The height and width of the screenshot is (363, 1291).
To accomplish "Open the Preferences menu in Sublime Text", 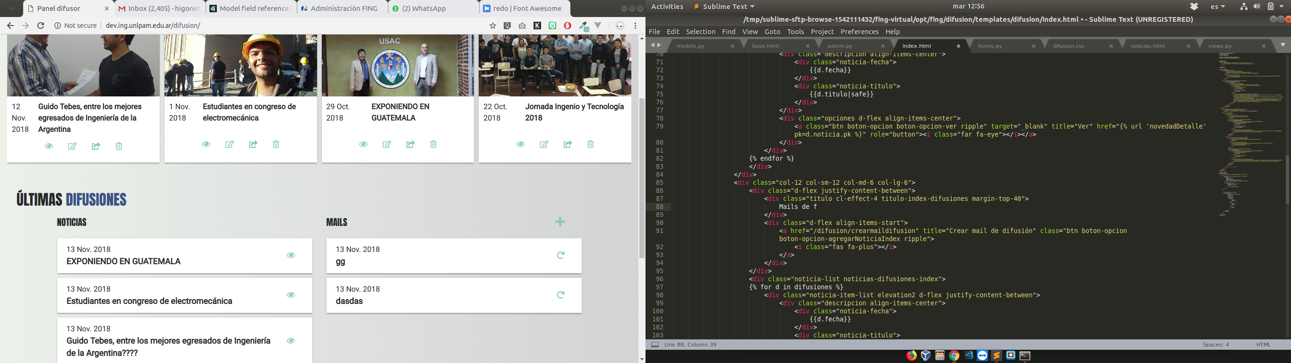I will [x=859, y=32].
